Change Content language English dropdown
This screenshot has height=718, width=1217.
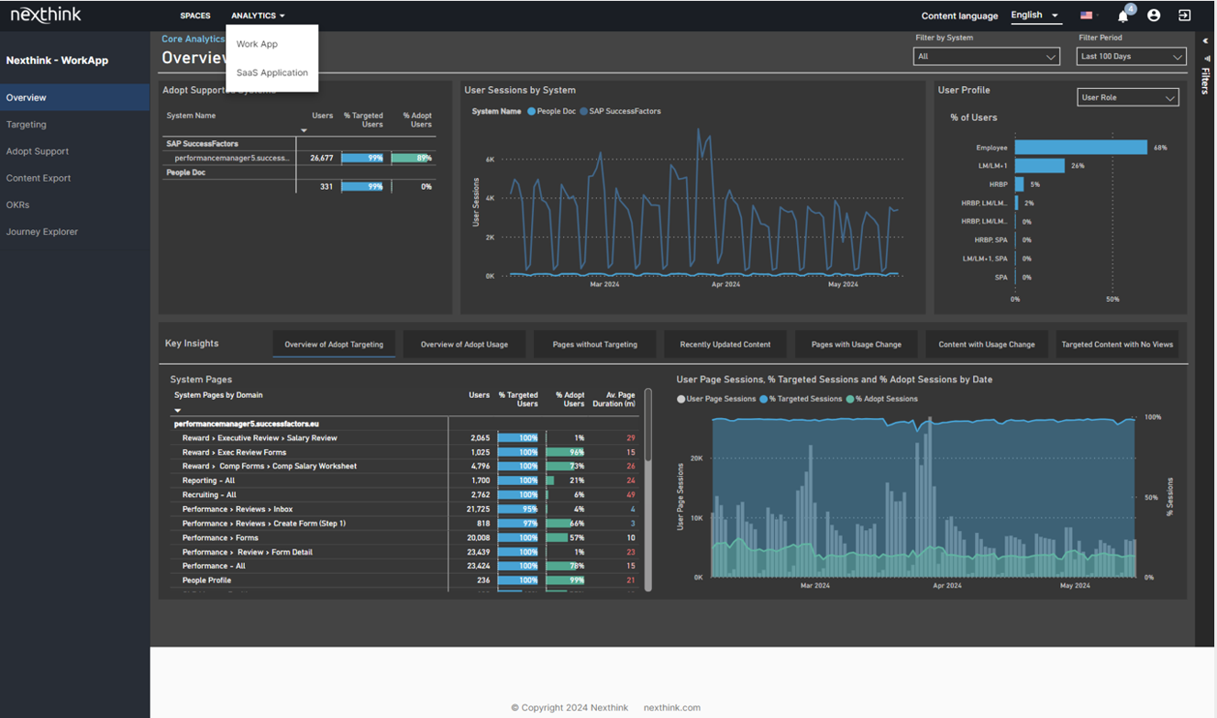(1034, 16)
